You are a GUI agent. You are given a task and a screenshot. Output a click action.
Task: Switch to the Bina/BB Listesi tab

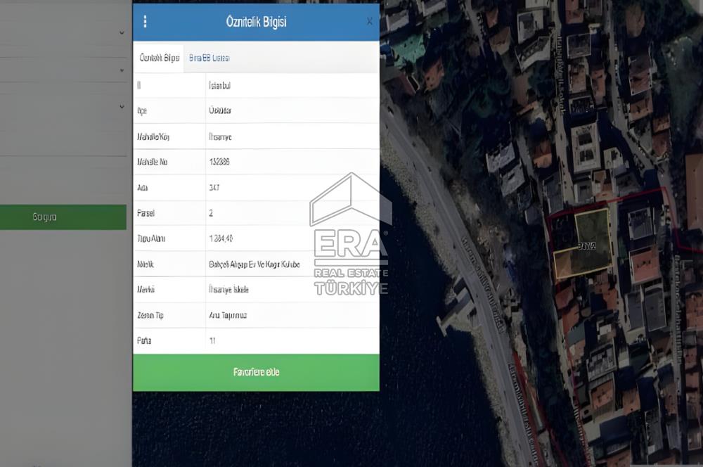(209, 58)
